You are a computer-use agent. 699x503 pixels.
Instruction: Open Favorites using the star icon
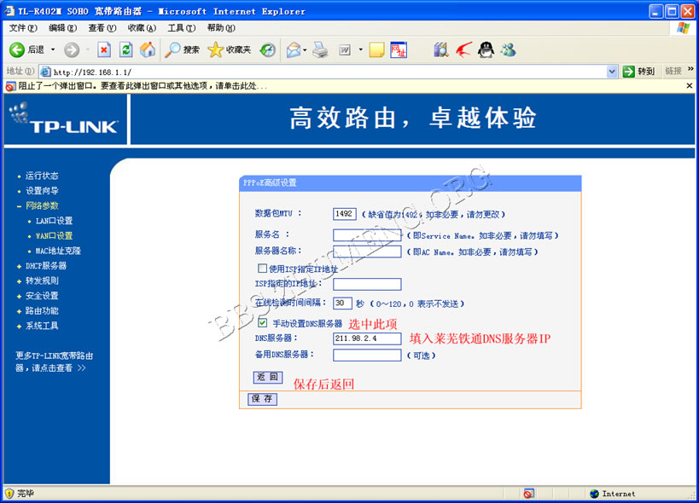215,49
